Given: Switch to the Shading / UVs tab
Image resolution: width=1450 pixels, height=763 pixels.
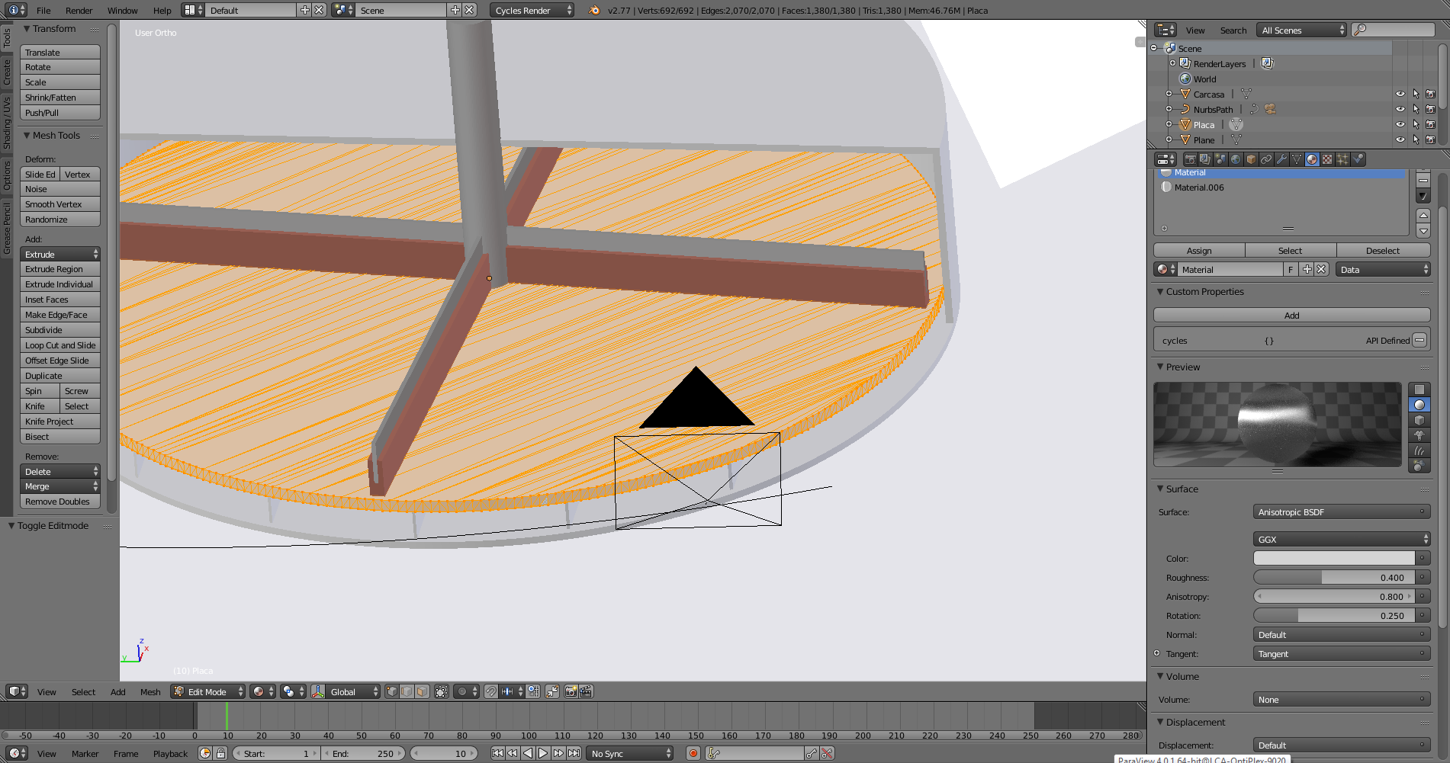Looking at the screenshot, I should point(7,122).
